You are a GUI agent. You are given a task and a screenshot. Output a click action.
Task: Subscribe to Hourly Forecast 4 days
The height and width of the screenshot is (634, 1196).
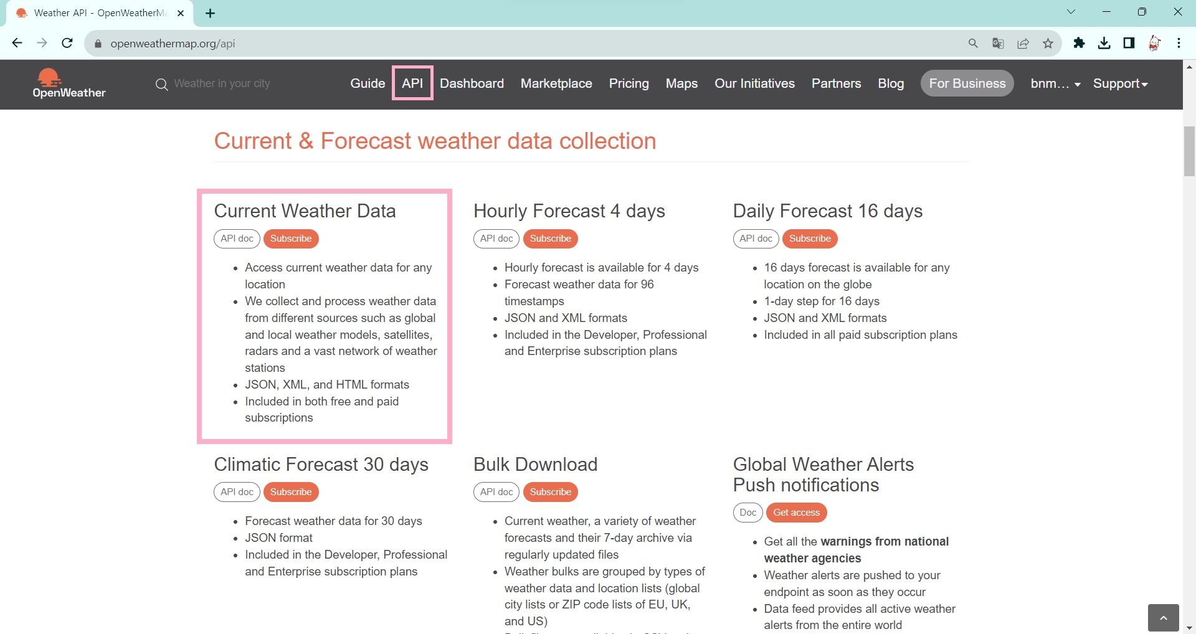click(551, 239)
